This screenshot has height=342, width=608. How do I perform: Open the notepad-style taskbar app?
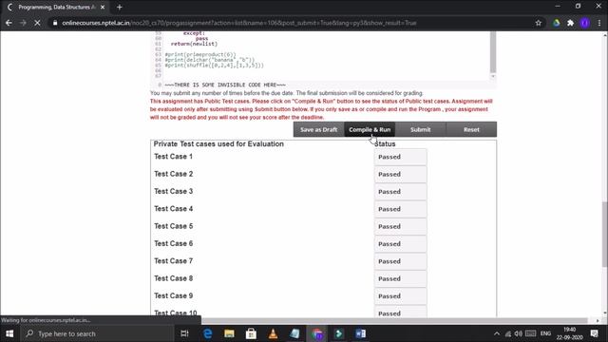[294, 333]
